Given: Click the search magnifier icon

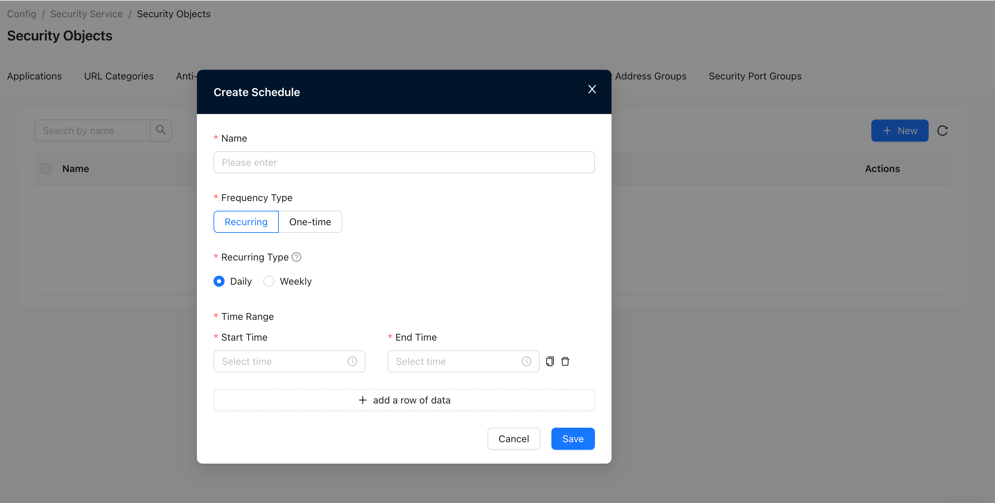Looking at the screenshot, I should click(161, 131).
